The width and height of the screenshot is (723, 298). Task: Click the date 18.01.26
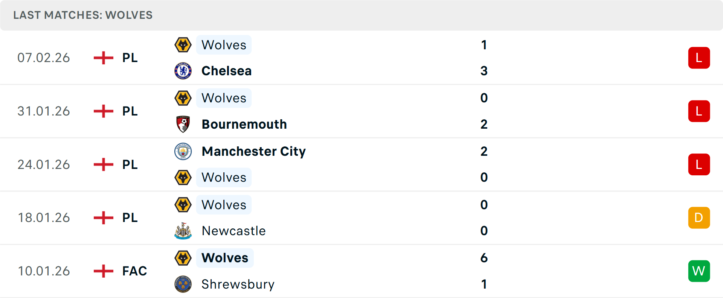[44, 217]
